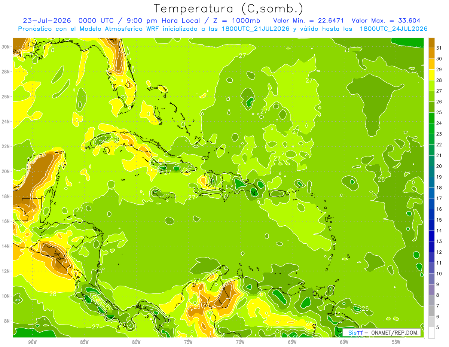Click the yellow legend swatch between 28 and 29
The width and height of the screenshot is (449, 347).
[x=431, y=75]
